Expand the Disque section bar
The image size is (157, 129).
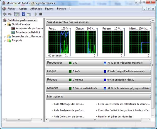click(98, 71)
